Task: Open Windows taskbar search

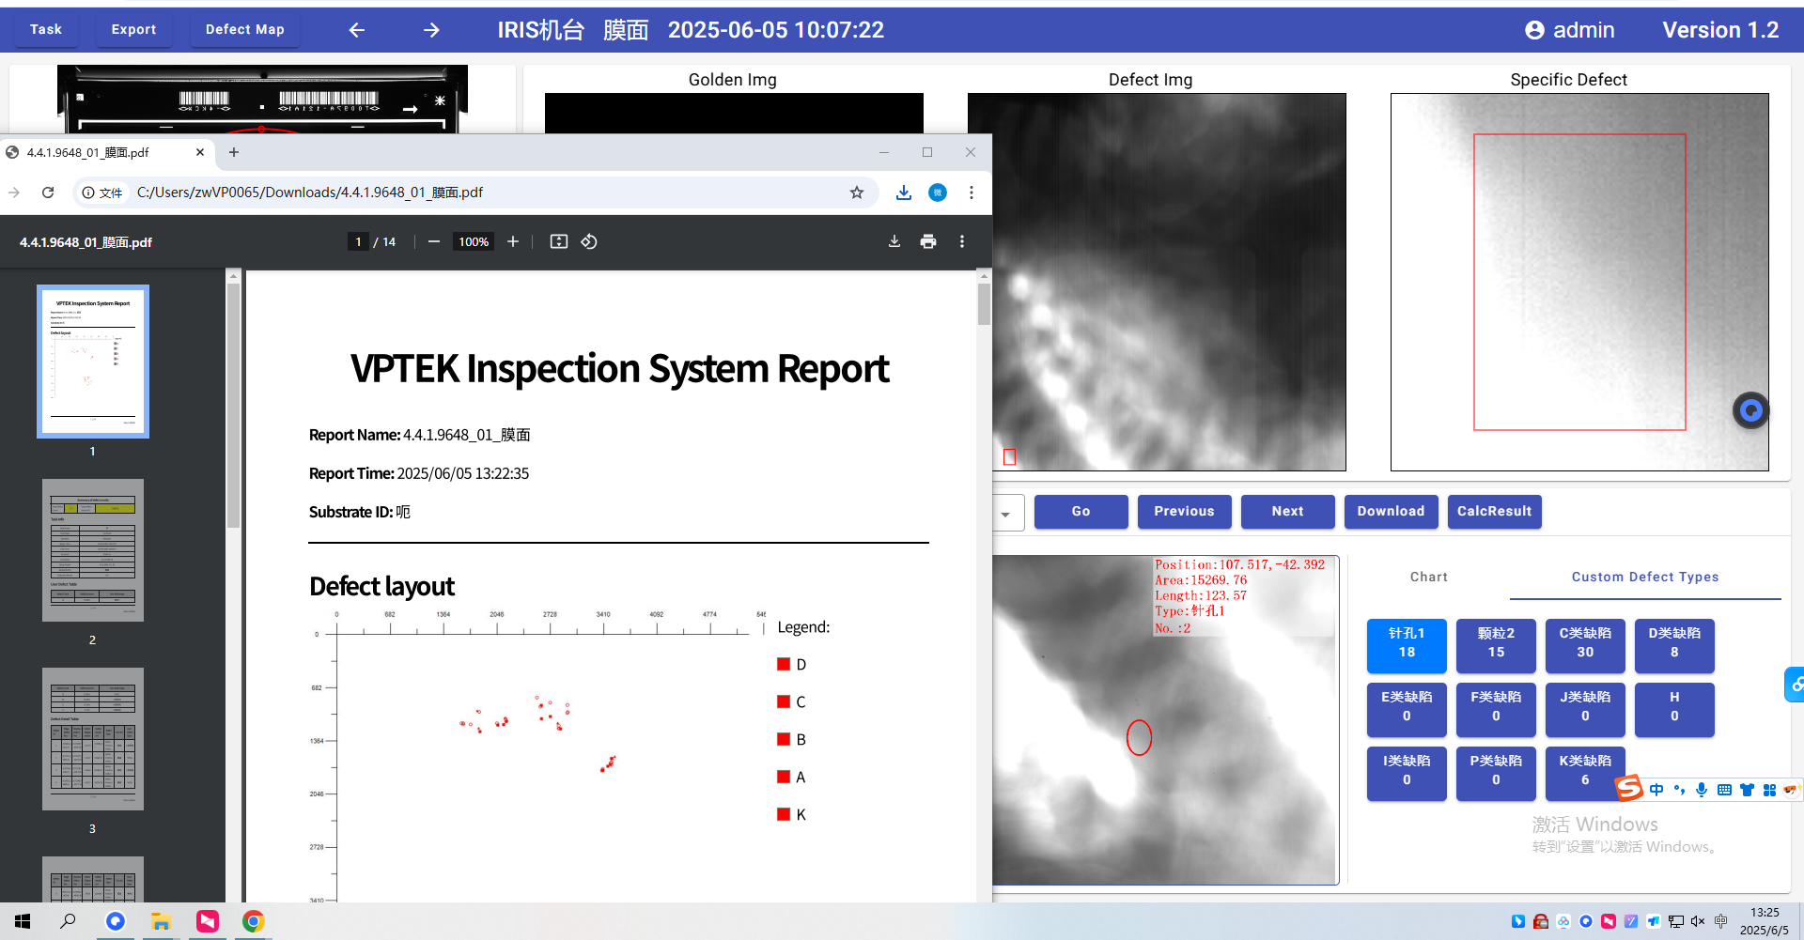Action: (x=68, y=921)
